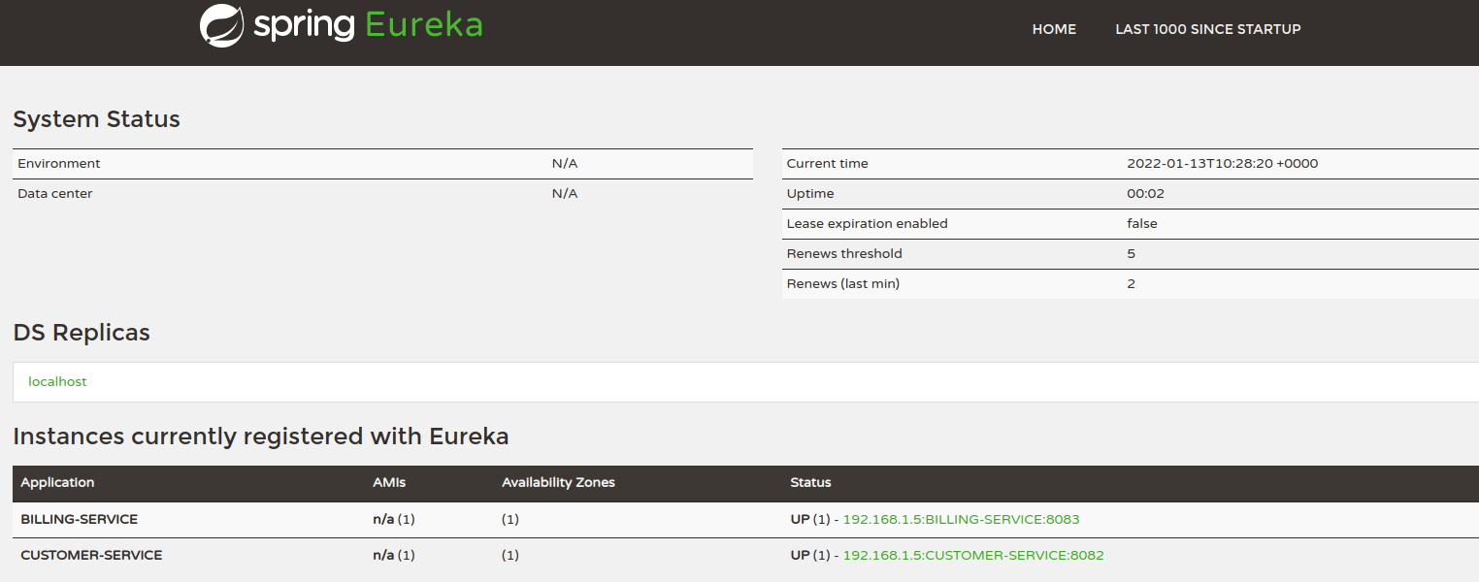
Task: Select the BILLING-SERVICE application name
Action: click(x=80, y=520)
